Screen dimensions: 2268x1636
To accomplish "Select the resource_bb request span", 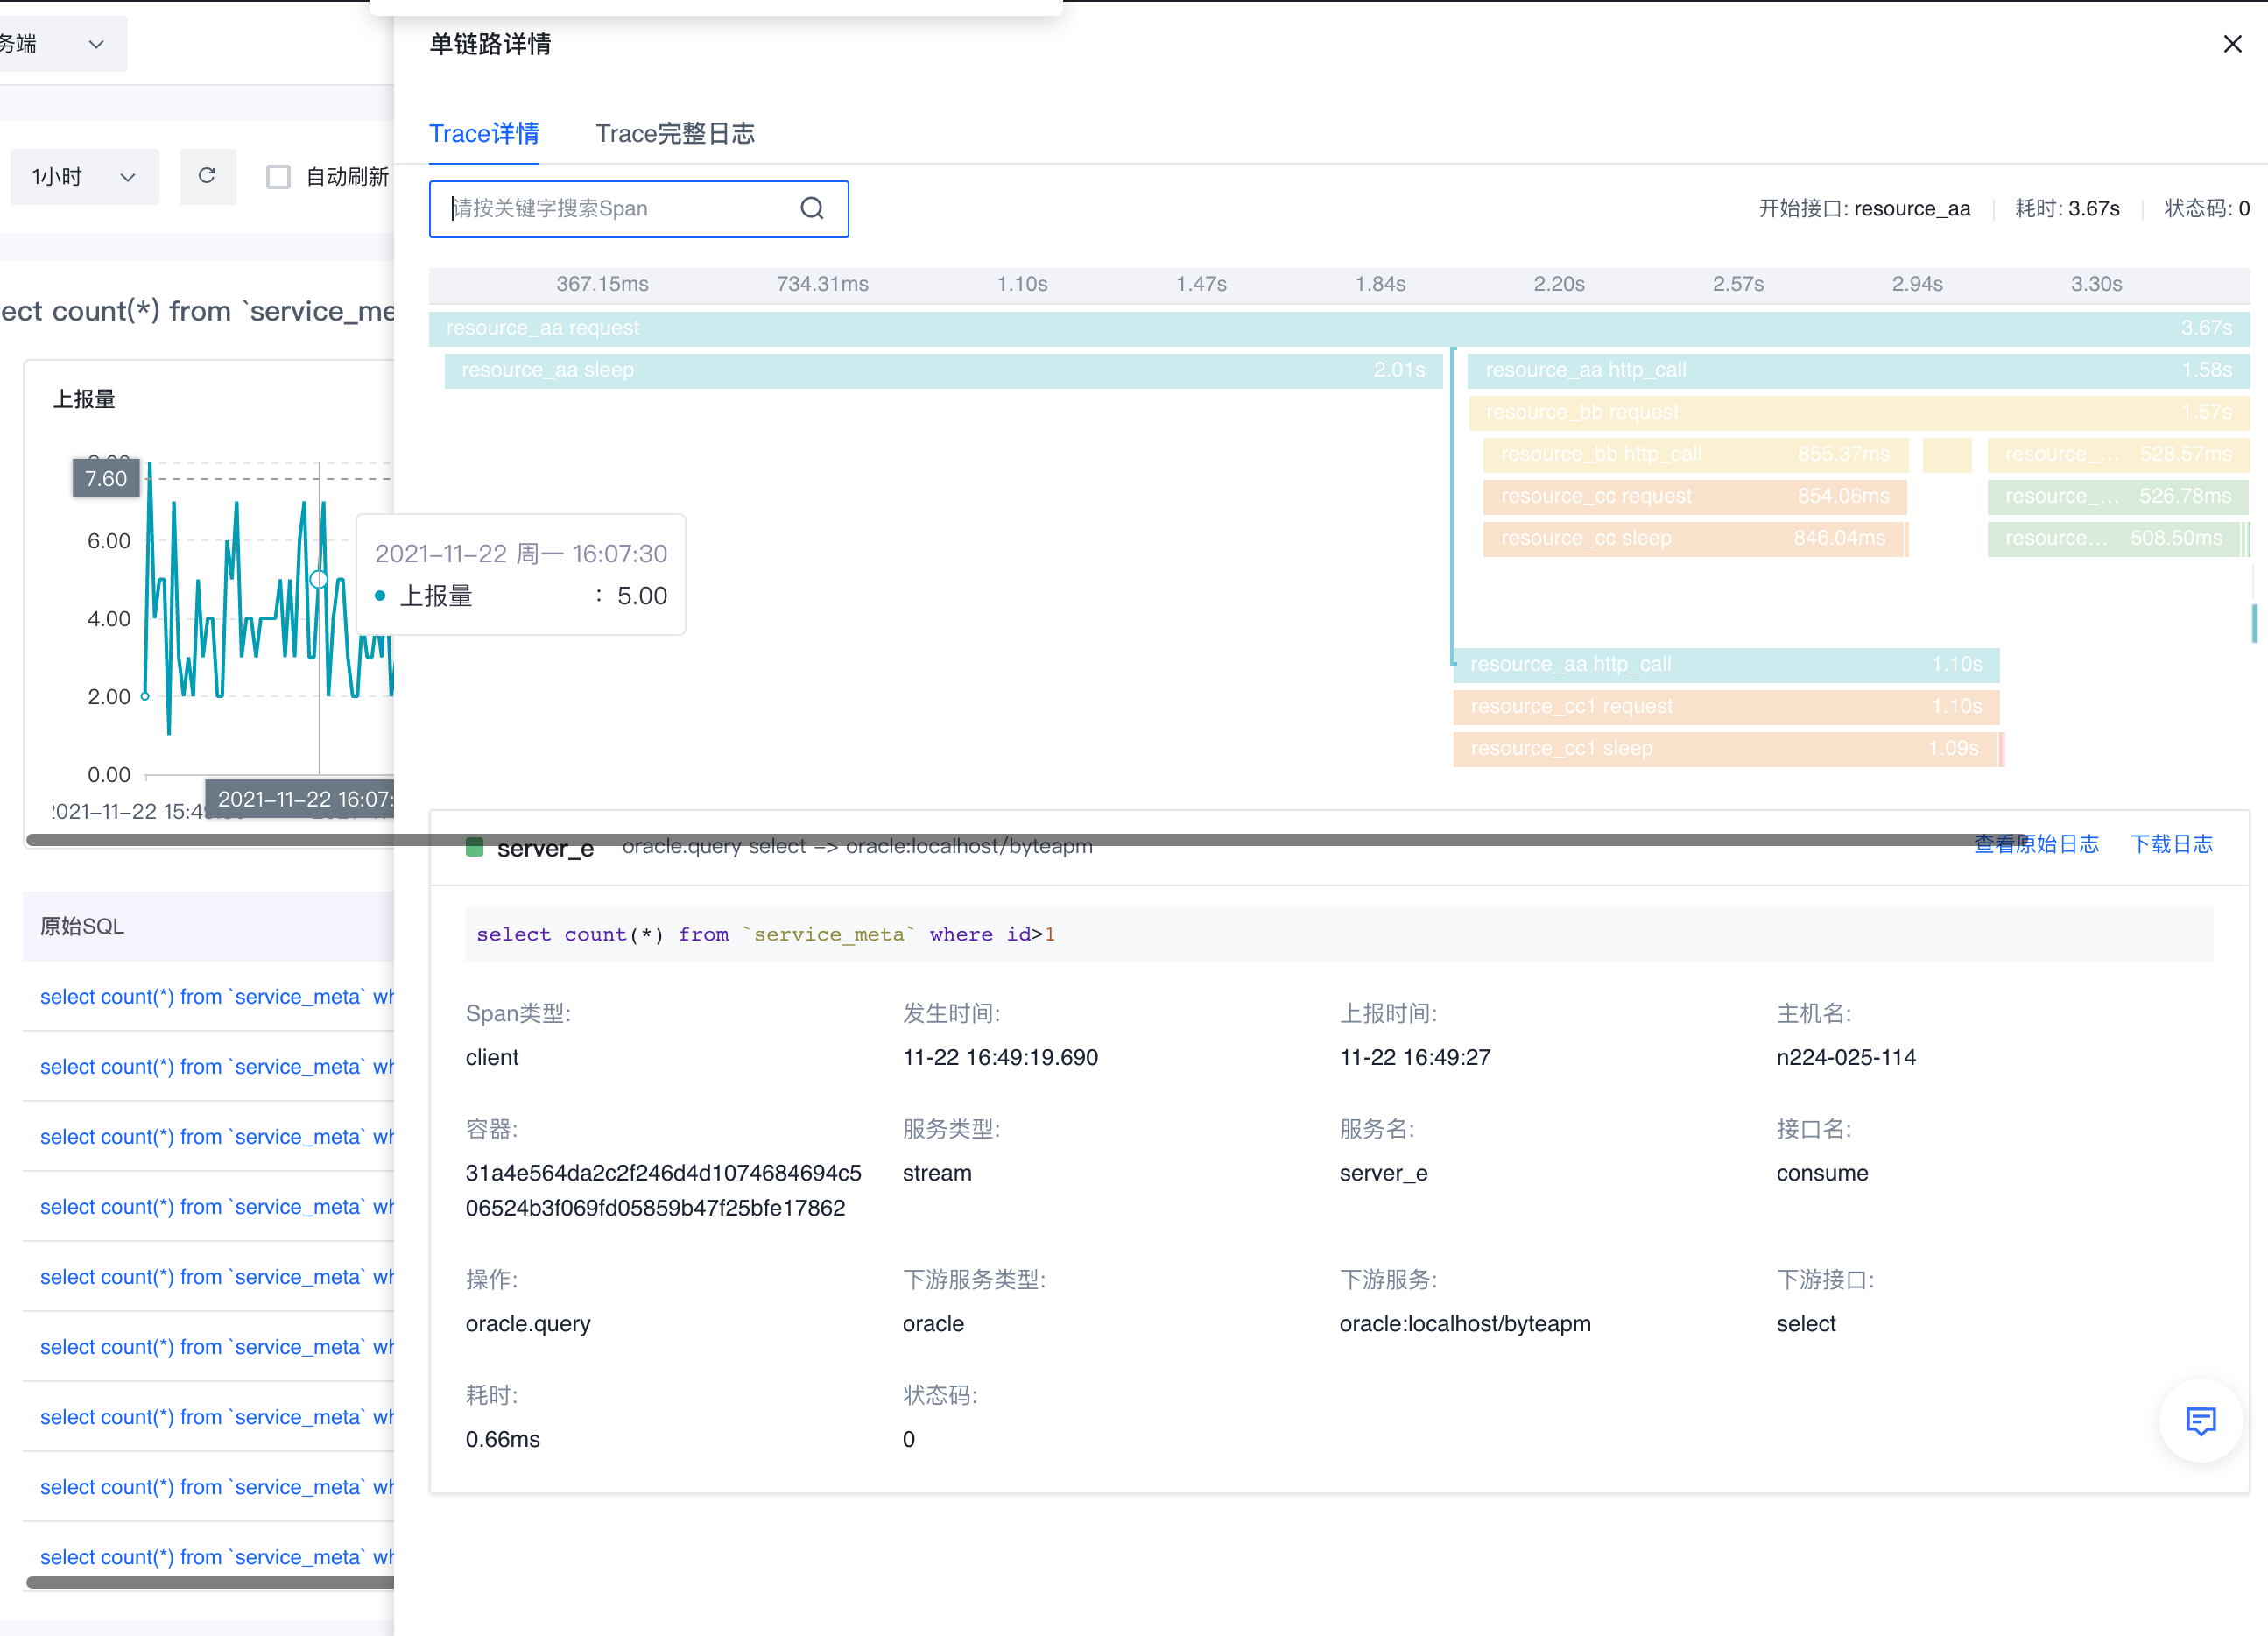I will click(1858, 412).
